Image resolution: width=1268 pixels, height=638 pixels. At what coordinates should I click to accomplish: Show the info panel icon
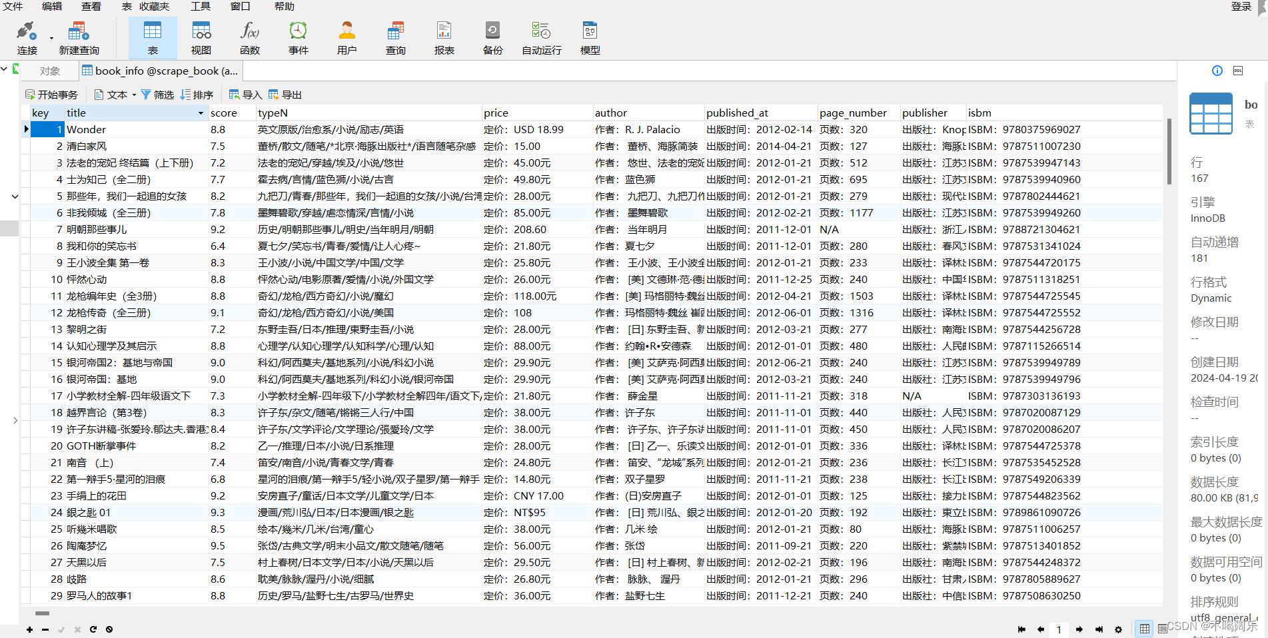[x=1217, y=71]
